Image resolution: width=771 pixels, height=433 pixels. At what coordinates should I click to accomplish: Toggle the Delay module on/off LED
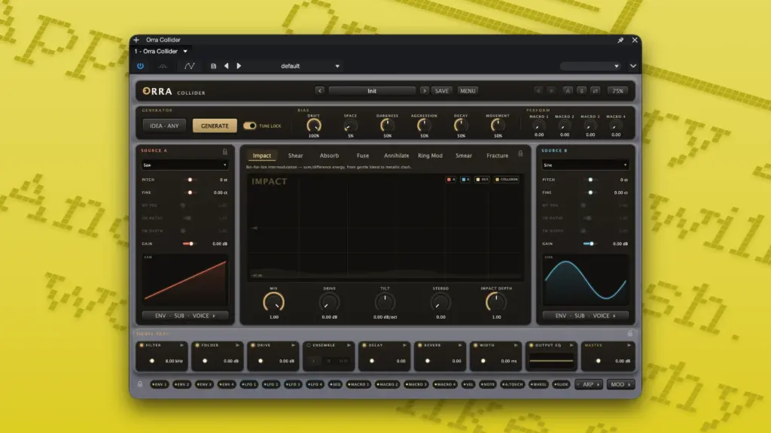(364, 345)
